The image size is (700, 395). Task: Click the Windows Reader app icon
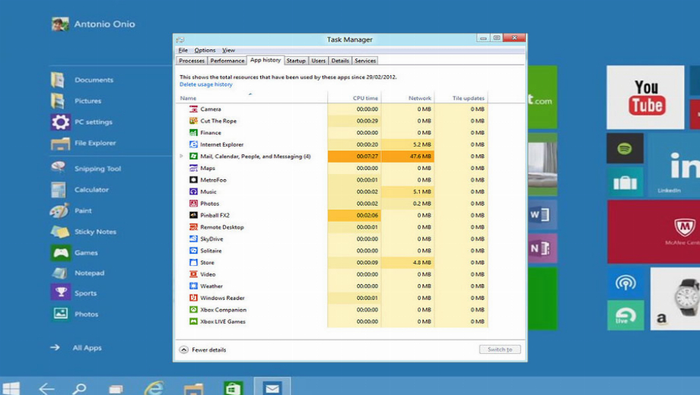click(x=193, y=298)
